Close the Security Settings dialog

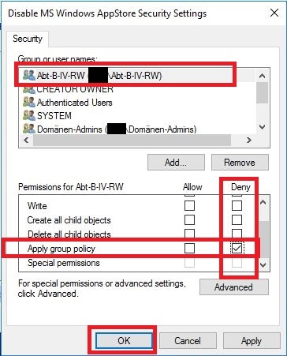pos(274,13)
